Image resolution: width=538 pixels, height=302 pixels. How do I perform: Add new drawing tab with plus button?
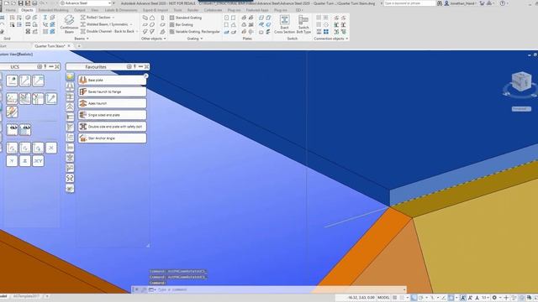click(x=79, y=46)
